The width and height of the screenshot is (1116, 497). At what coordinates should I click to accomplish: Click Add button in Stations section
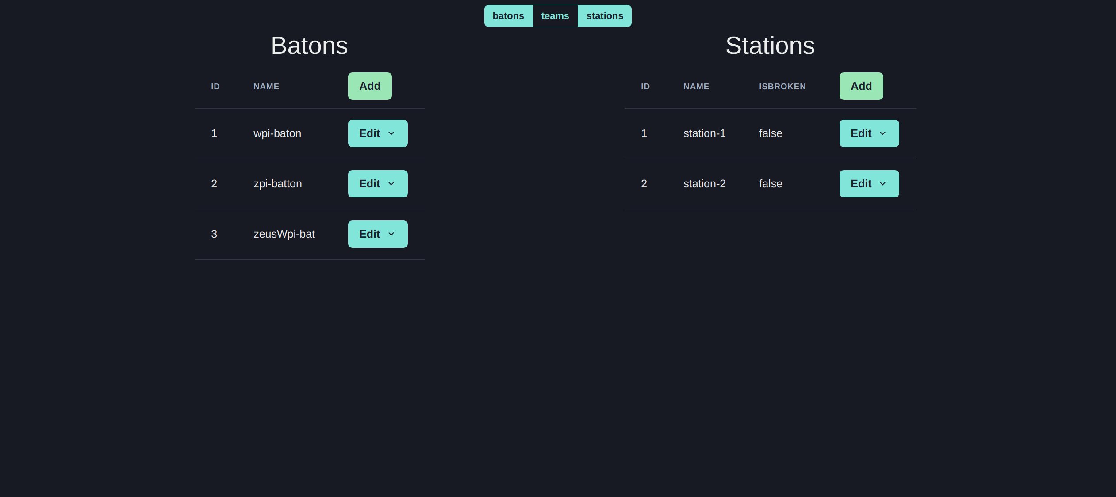[861, 85]
